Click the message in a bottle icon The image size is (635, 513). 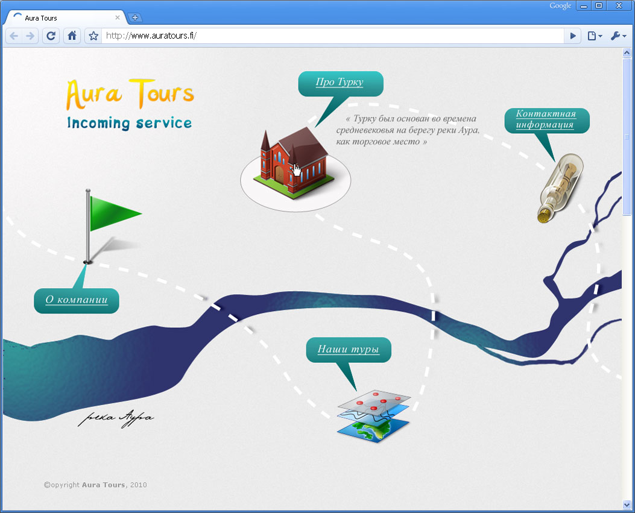click(560, 188)
